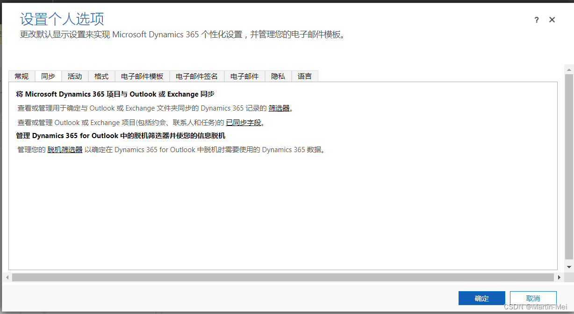Open the 活动 tab
This screenshot has height=314, width=574.
[75, 76]
